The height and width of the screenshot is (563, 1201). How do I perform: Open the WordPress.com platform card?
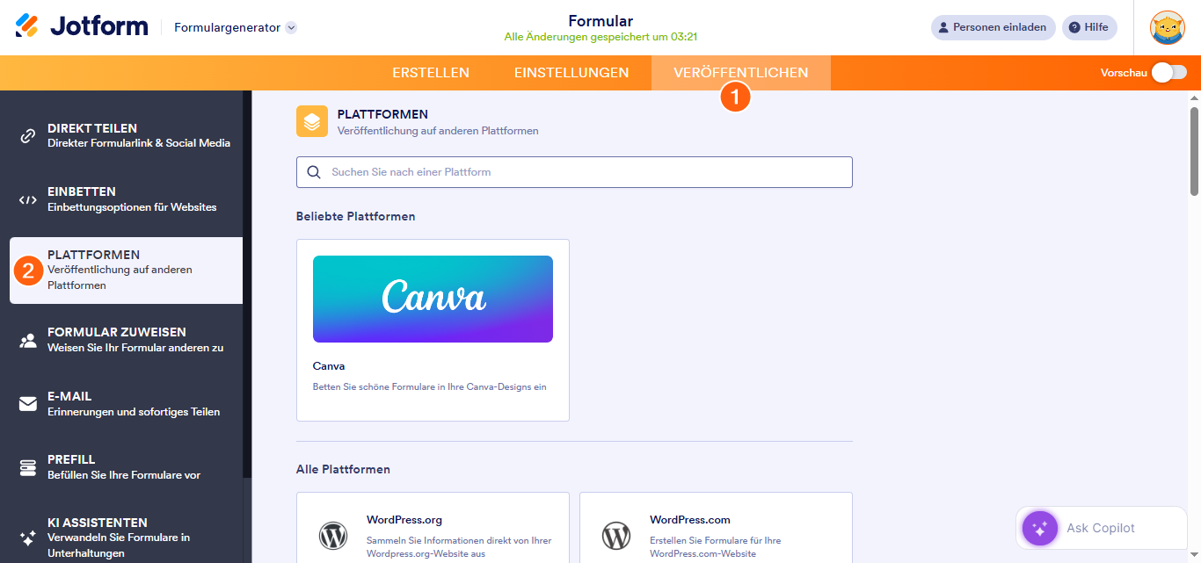(714, 532)
